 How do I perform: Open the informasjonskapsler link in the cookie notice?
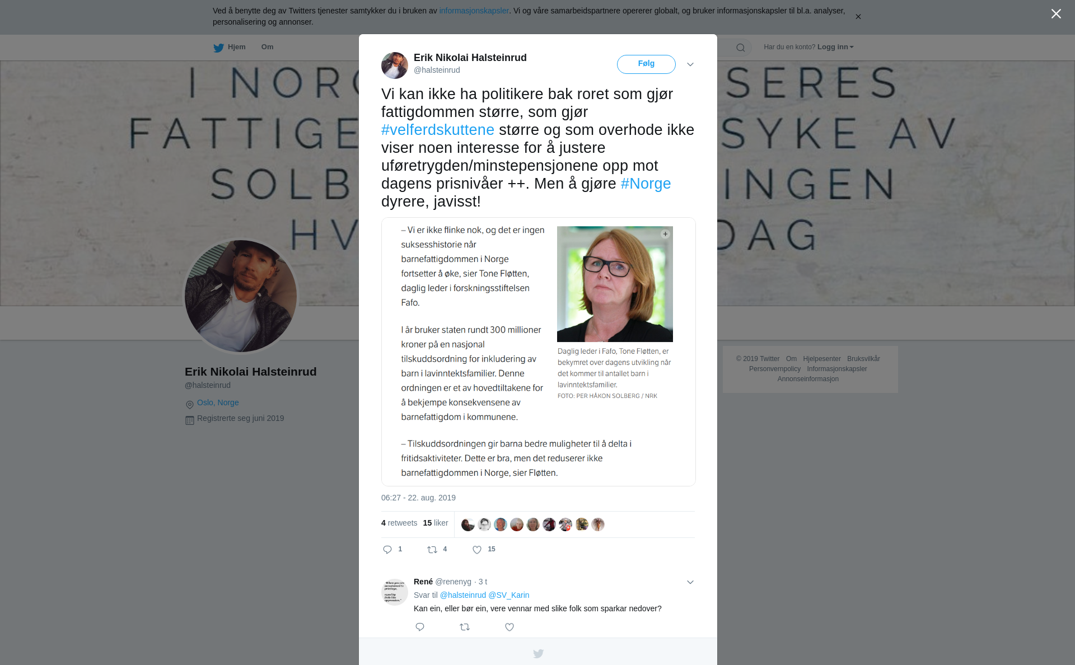tap(474, 11)
